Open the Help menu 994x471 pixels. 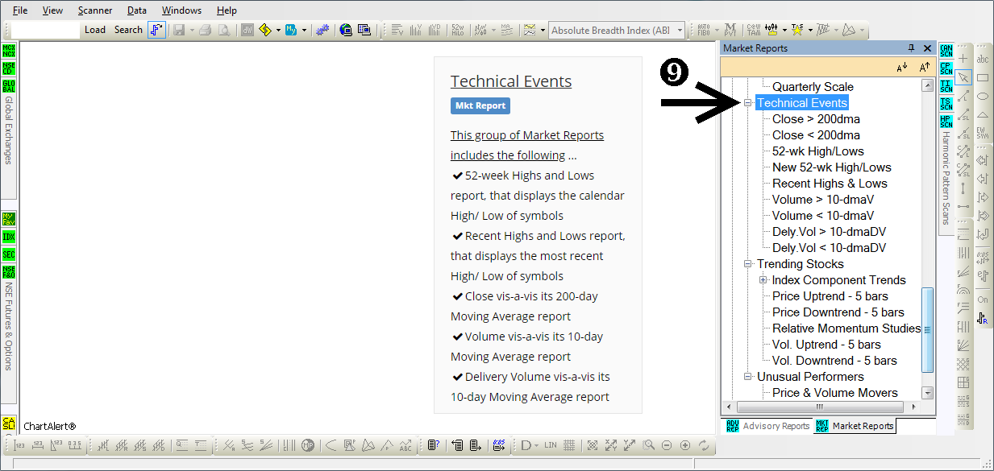[227, 10]
